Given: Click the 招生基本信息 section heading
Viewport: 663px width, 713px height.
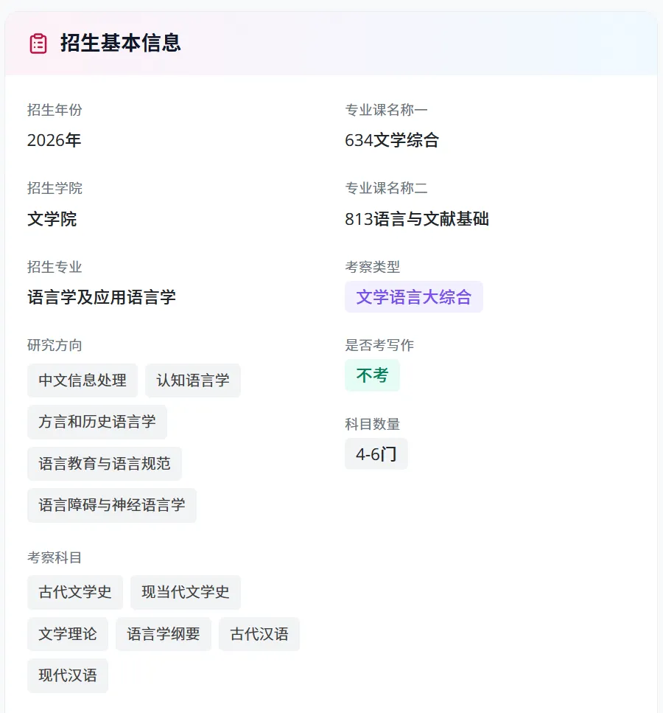Looking at the screenshot, I should [120, 44].
